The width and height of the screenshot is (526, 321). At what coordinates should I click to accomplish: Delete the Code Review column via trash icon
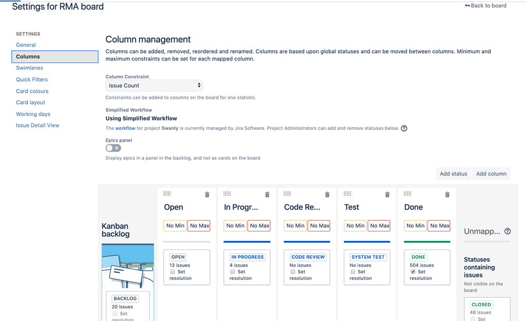click(x=327, y=195)
